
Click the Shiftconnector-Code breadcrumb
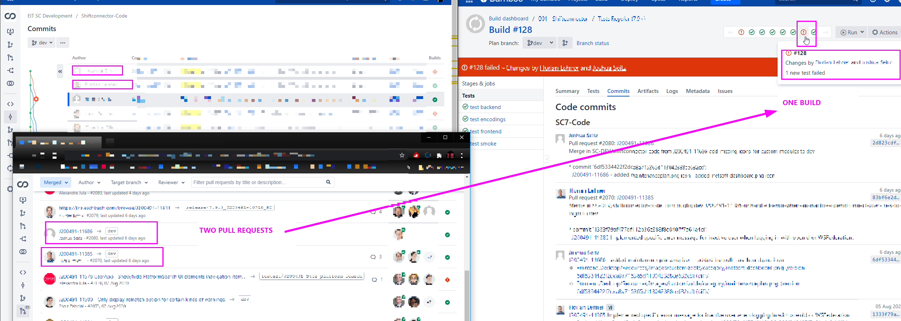104,16
